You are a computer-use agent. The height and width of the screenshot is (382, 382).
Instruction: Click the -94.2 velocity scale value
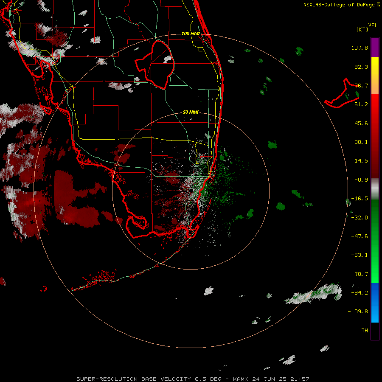coord(360,293)
